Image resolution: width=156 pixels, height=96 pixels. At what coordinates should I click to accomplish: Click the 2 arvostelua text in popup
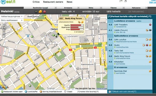point(79,32)
